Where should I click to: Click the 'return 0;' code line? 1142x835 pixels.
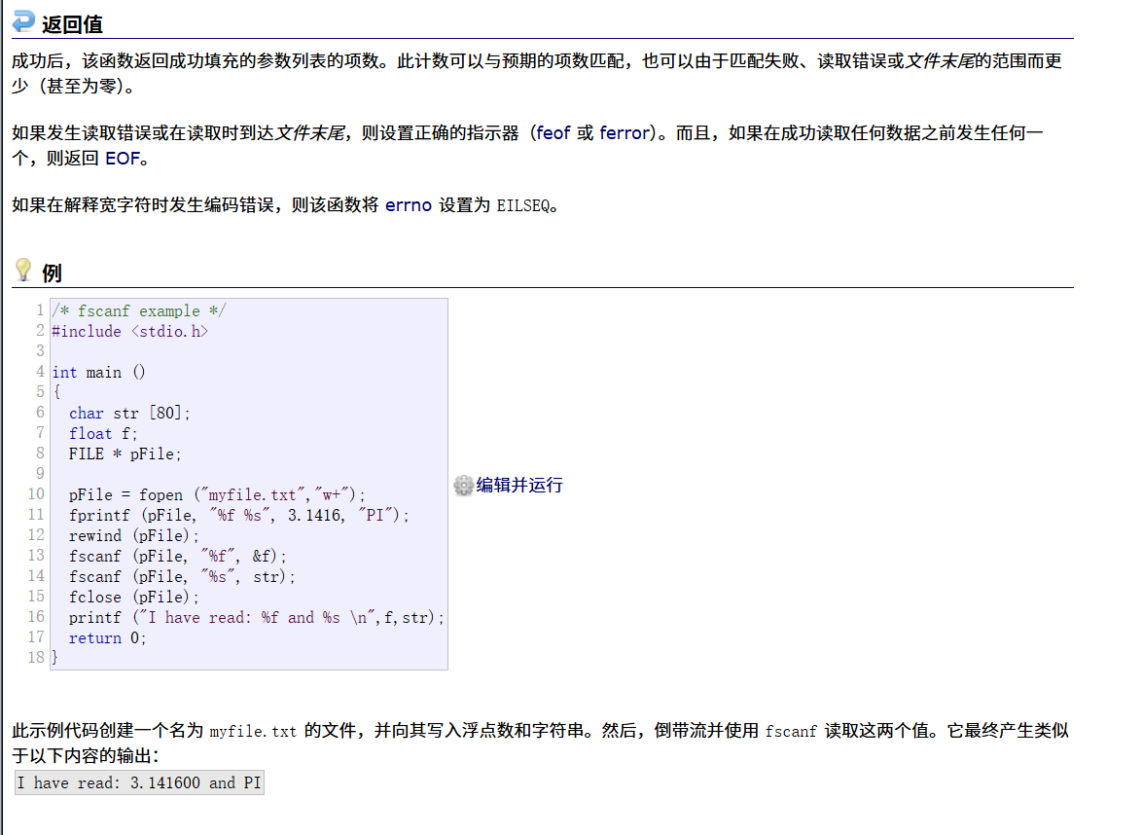108,637
